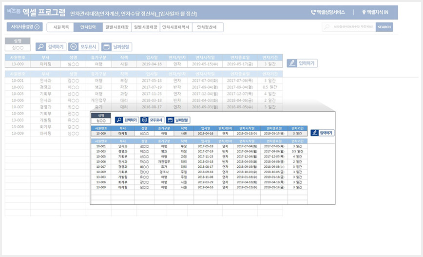This screenshot has width=423, height=257.
Task: Select 4 일간 in the magnified inset list
Action: pyautogui.click(x=297, y=157)
